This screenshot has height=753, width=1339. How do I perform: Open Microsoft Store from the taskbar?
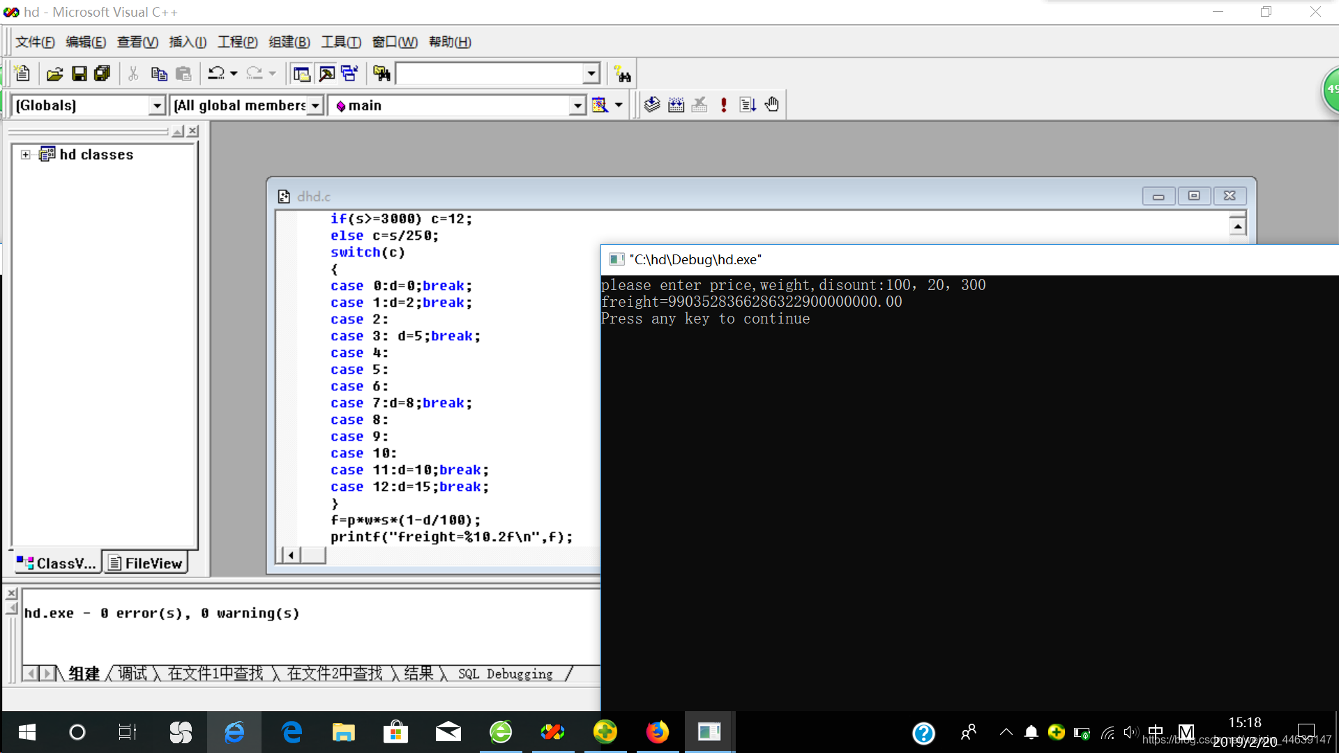(395, 732)
